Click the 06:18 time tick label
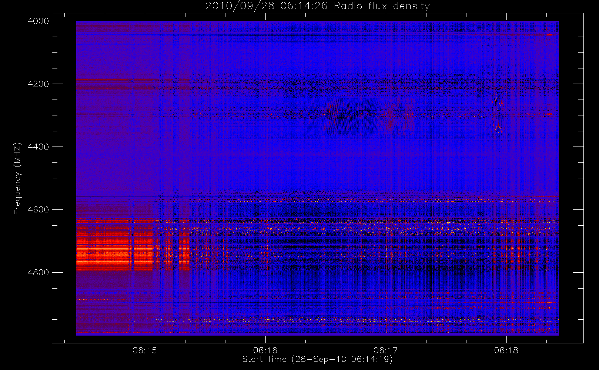The height and width of the screenshot is (370, 599). (506, 350)
